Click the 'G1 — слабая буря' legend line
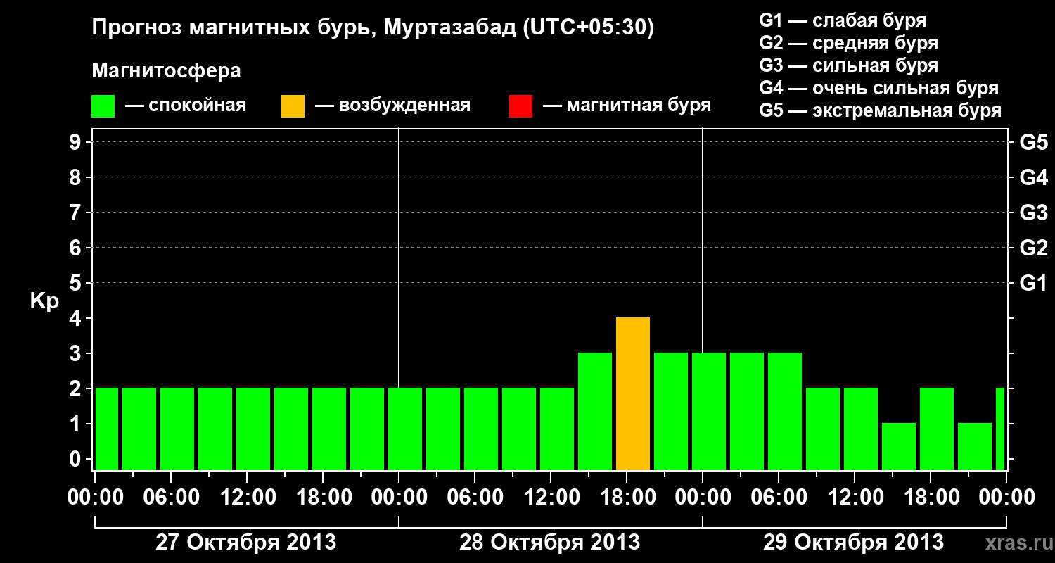This screenshot has width=1055, height=563. 843,20
